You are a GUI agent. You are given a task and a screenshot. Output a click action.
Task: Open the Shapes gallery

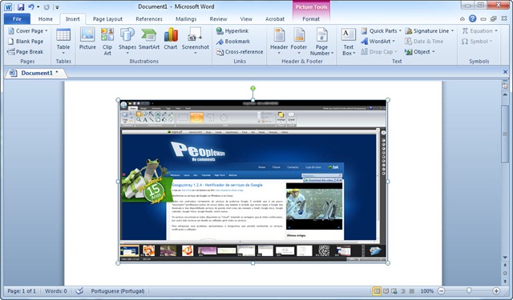click(127, 41)
